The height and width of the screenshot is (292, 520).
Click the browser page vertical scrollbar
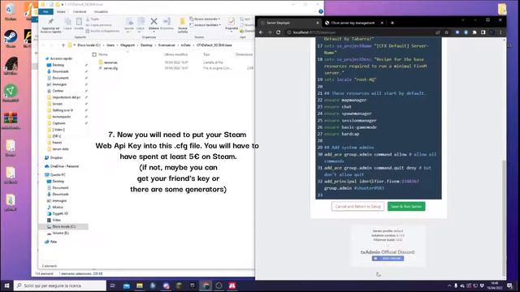[504, 218]
